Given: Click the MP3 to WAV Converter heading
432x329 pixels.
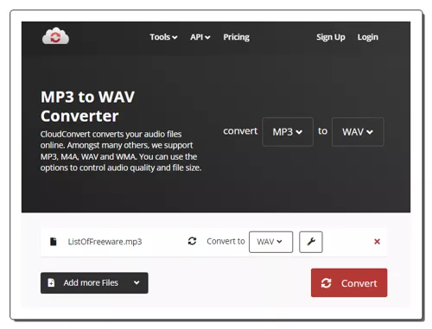Looking at the screenshot, I should (x=87, y=106).
